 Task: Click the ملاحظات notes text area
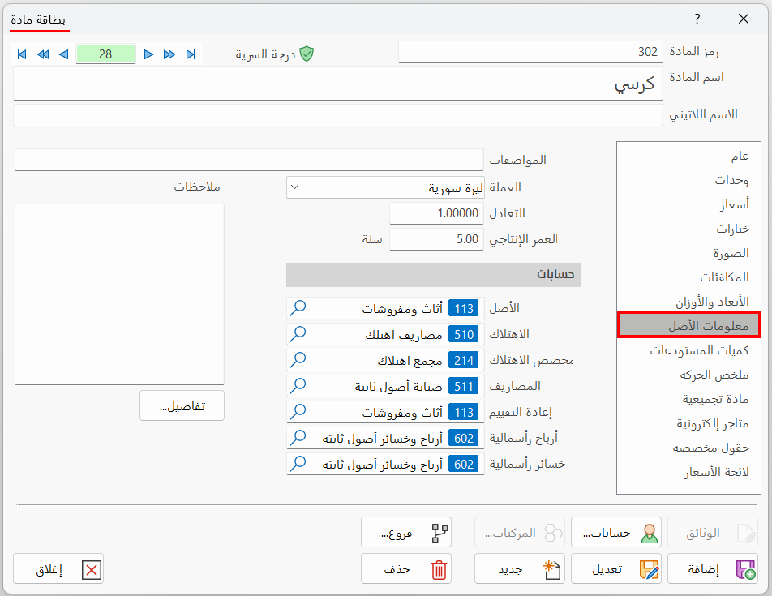point(120,294)
